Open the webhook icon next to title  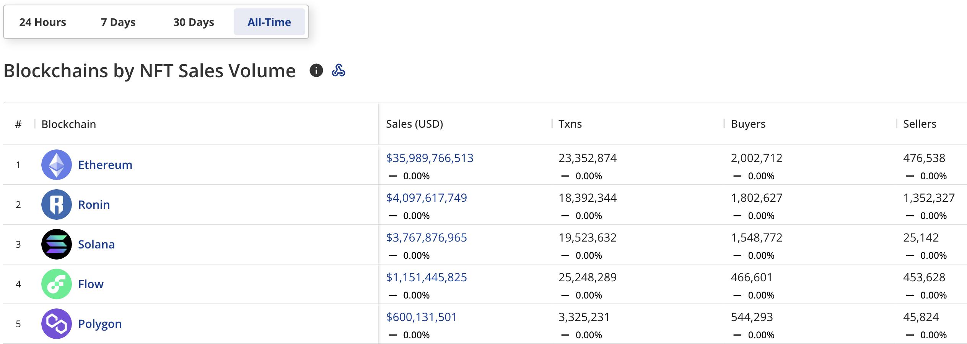(339, 70)
